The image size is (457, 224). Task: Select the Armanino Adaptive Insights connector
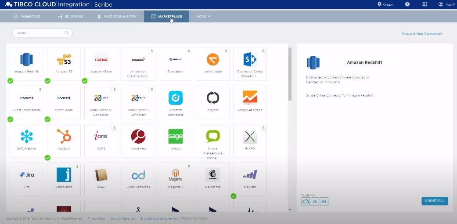138,64
